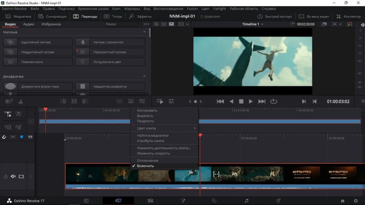This screenshot has height=205, width=365.
Task: Switch viewer to Во весь экран
Action: (314, 16)
